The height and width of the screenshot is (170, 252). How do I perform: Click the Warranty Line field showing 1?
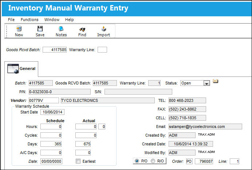tap(154, 83)
